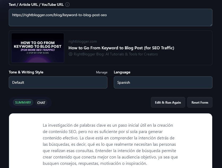Screen dimensions: 222x168
Task: Click the RightBlogger Blog author avatar icon
Action: coord(70,54)
